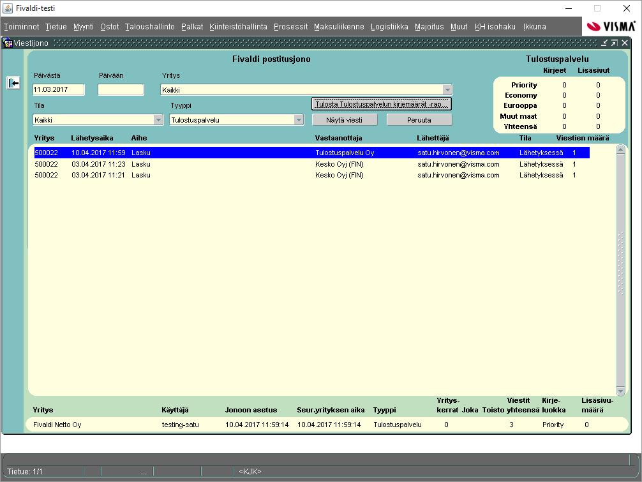Open the Kiinteistöhallinta menu
The width and height of the screenshot is (642, 482).
click(238, 27)
